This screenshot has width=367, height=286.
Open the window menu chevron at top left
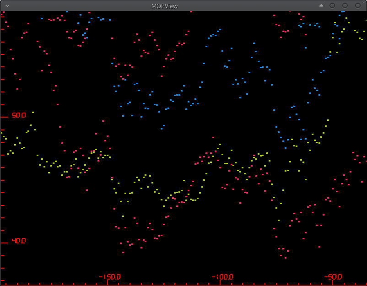[7, 6]
